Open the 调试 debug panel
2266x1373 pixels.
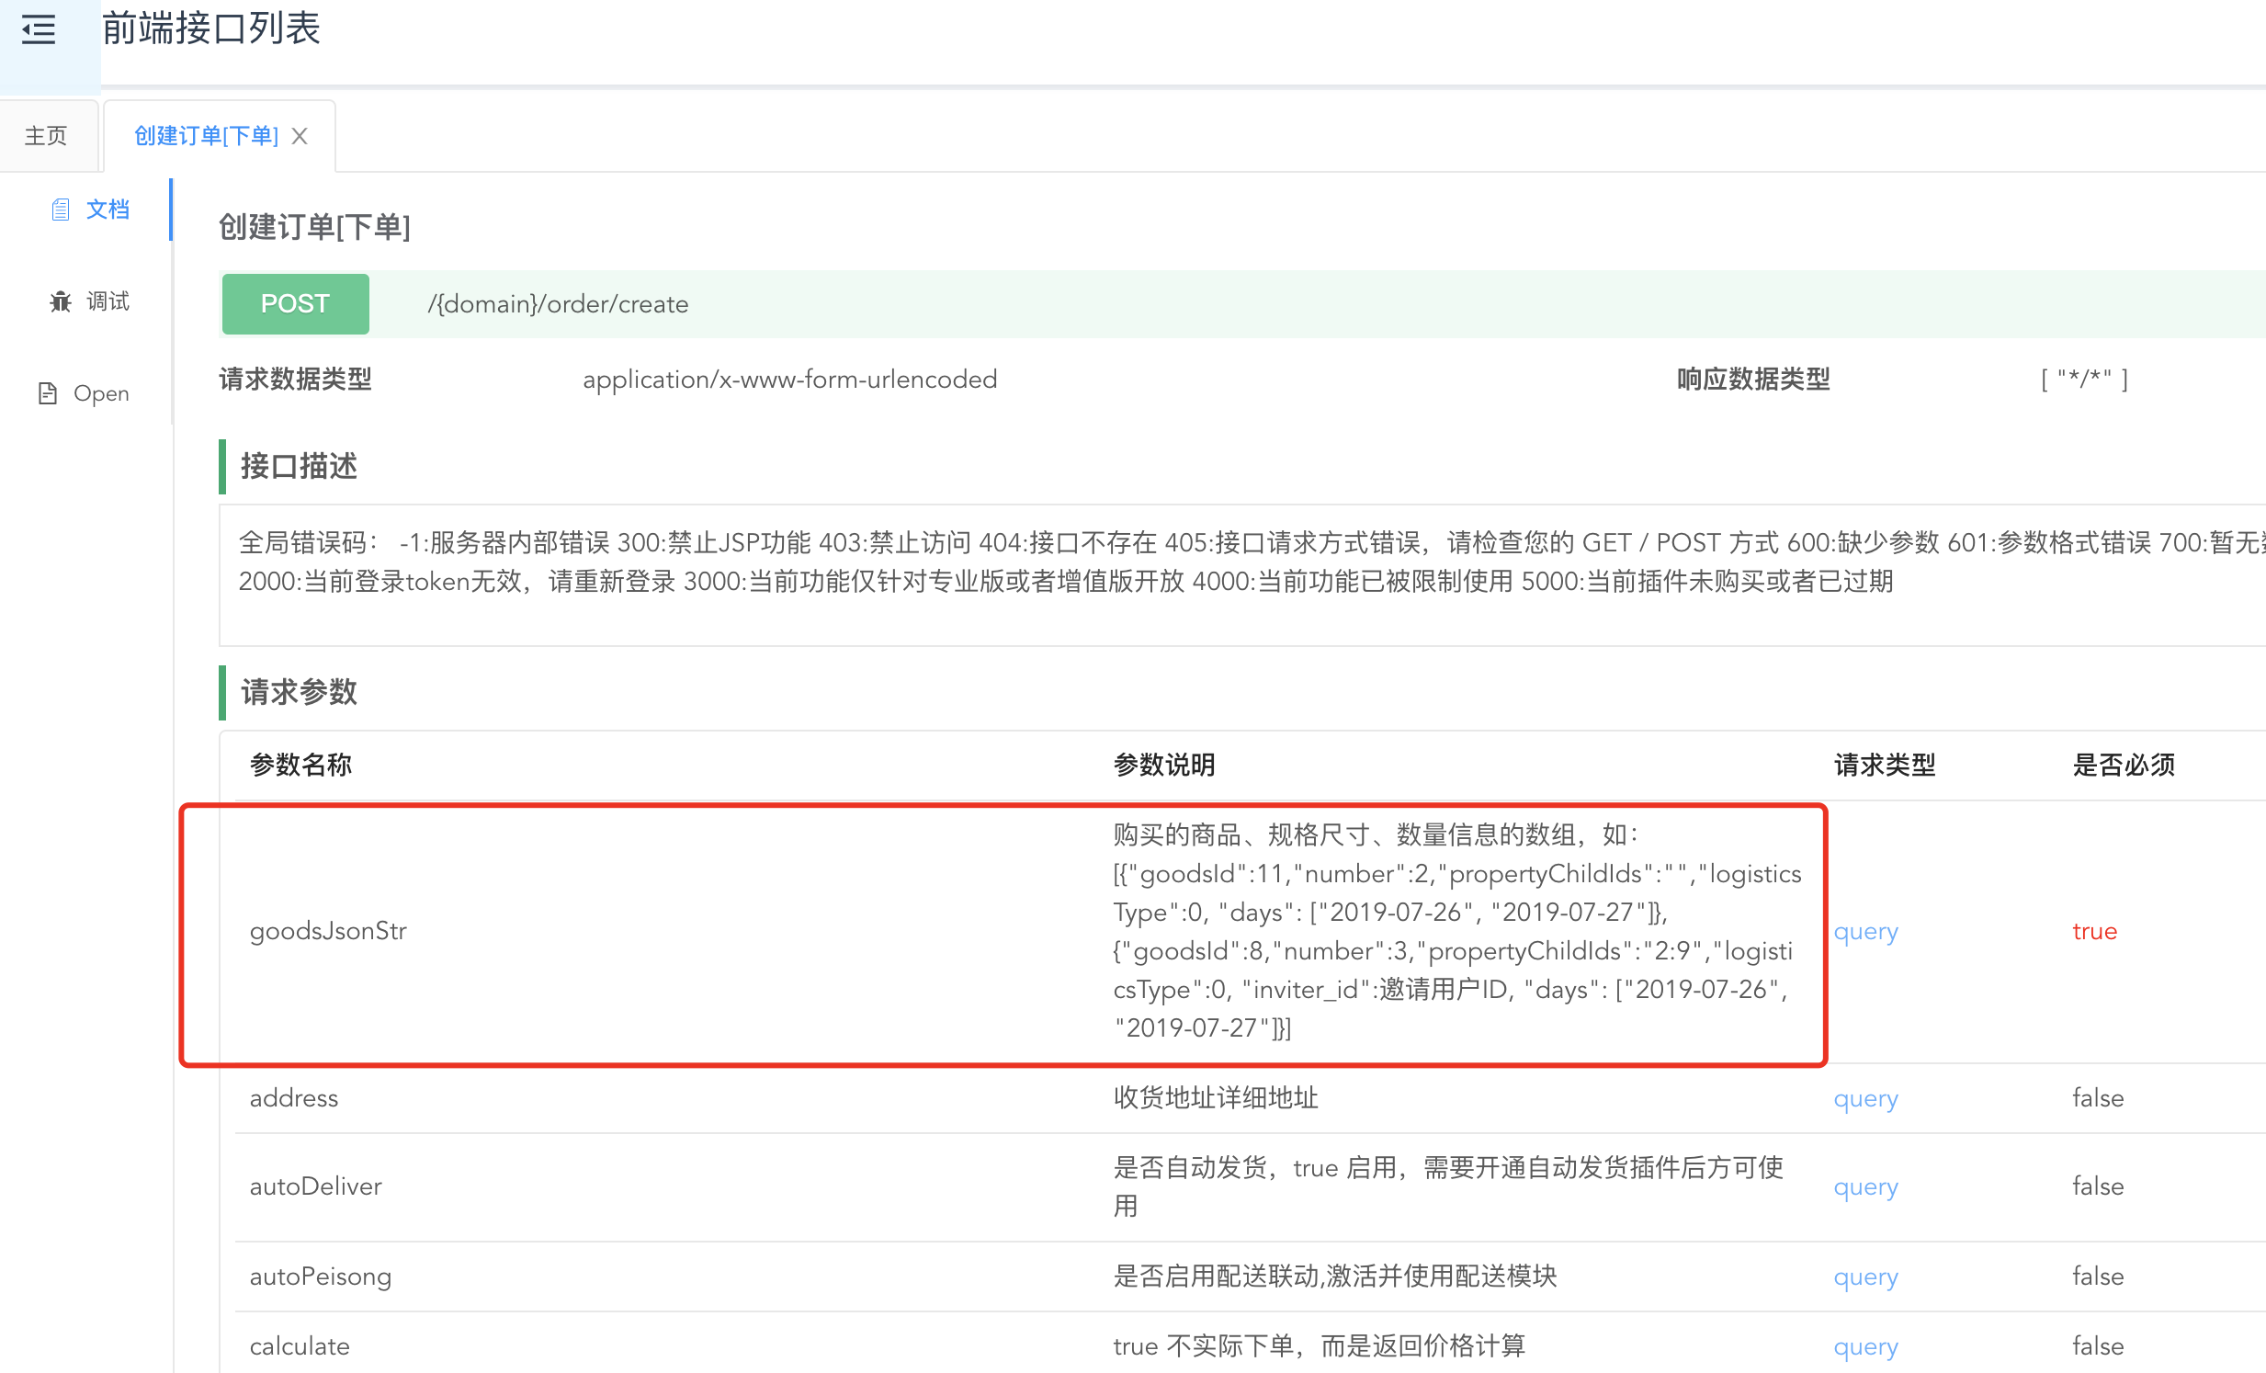[107, 301]
